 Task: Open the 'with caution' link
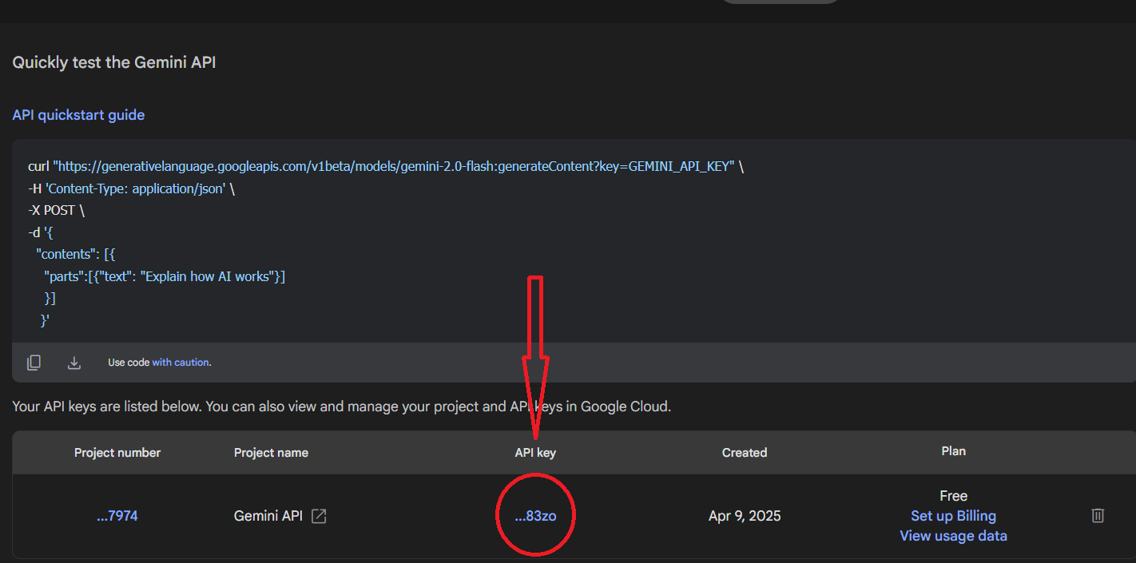[x=181, y=363]
